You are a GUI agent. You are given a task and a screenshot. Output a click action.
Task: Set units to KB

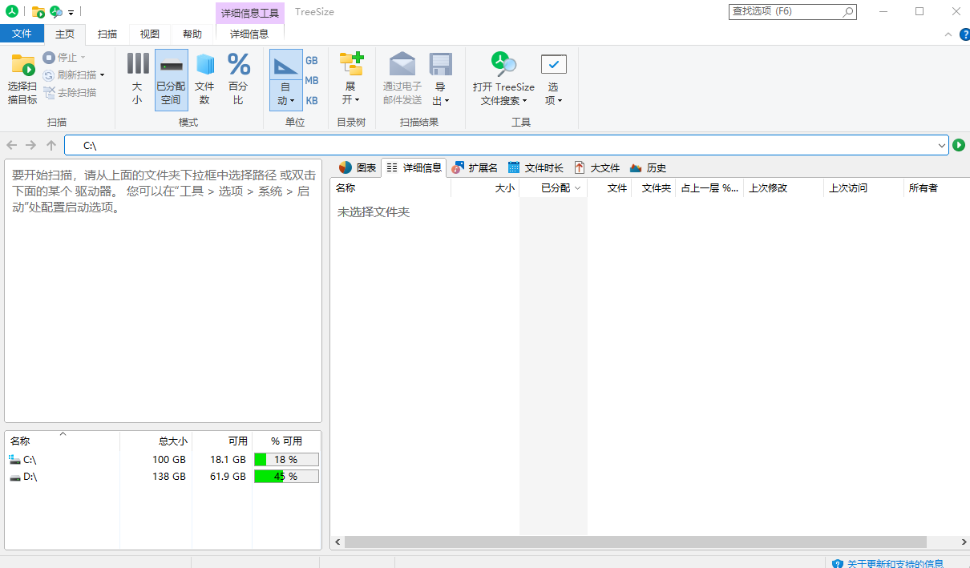click(311, 100)
